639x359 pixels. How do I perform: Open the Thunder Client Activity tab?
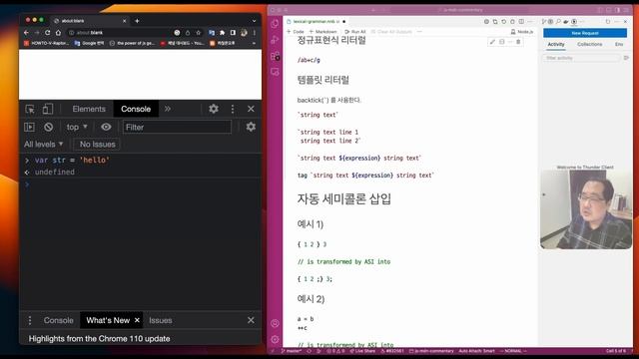556,44
